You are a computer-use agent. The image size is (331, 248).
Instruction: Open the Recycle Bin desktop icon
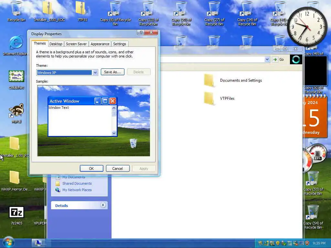[x=16, y=12]
